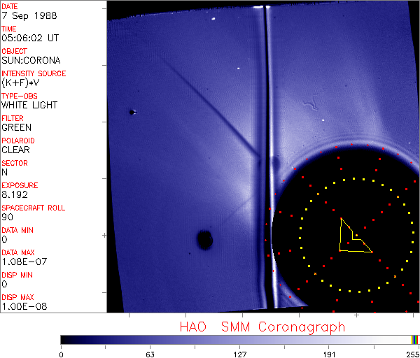Image resolution: width=420 pixels, height=358 pixels.
Task: Select the "WHITE LIGHT" observation type
Action: 29,105
